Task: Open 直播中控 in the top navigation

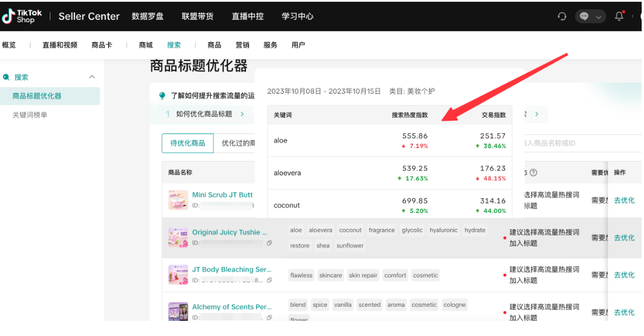Action: pos(248,16)
